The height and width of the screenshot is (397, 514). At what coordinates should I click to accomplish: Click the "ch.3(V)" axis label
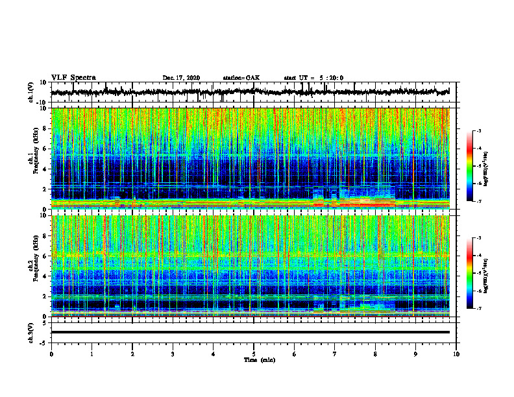31,333
